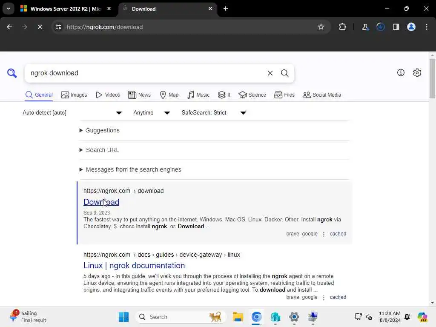Click the SearXNG magnifier logo
This screenshot has width=436, height=327.
(12, 73)
